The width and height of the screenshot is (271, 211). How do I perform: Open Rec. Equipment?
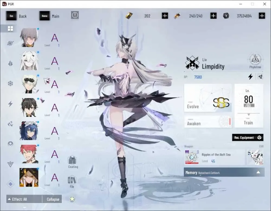[x=248, y=137]
